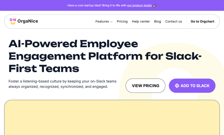Click the "Have a cool startup idea?" banner text
This screenshot has width=224, height=135.
click(x=85, y=5)
